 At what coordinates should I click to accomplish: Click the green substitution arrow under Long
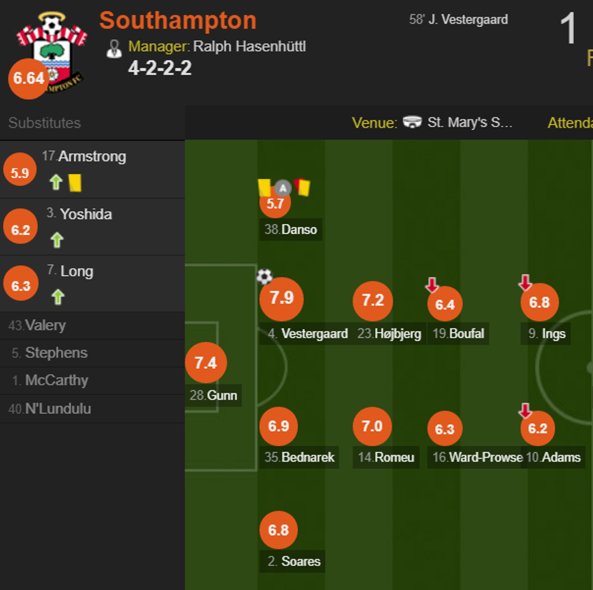57,297
